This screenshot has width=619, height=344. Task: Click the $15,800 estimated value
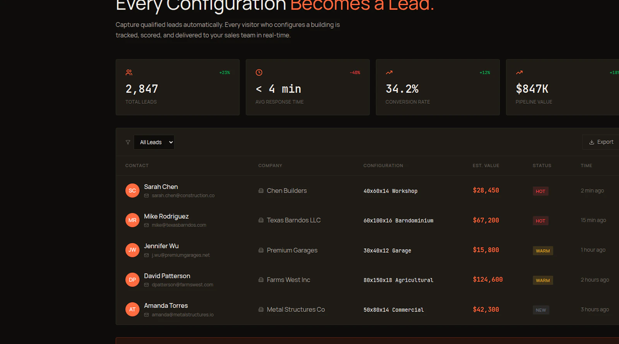486,250
